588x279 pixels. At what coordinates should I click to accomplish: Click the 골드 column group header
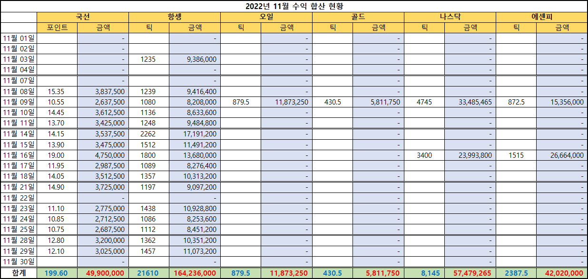click(358, 17)
